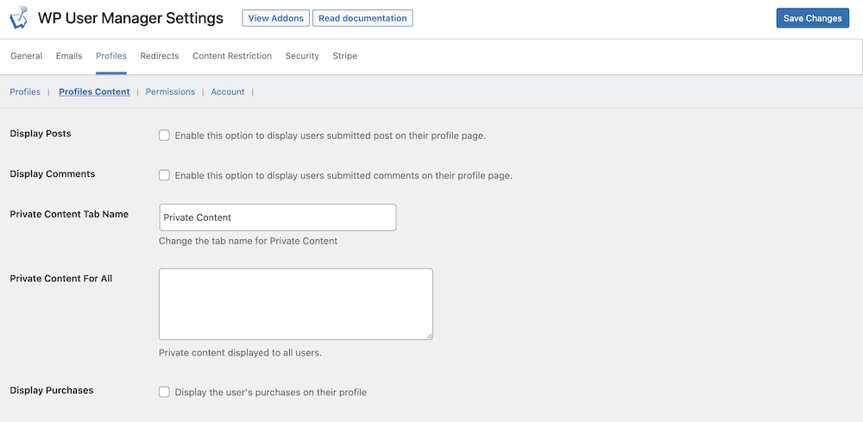The image size is (863, 422).
Task: Switch to the Security tab
Action: 302,55
